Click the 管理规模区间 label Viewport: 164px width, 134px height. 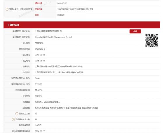pos(25,125)
